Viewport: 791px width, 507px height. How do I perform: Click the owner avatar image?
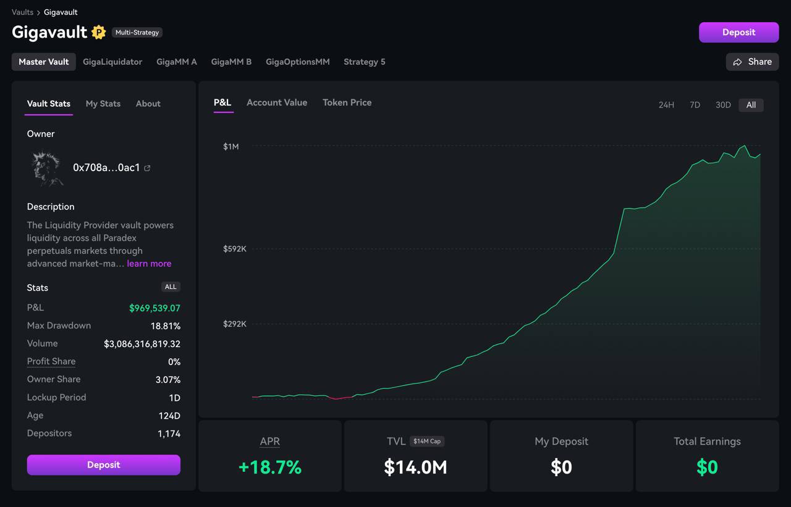coord(47,168)
